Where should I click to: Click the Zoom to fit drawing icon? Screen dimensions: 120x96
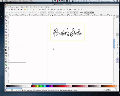43,10
